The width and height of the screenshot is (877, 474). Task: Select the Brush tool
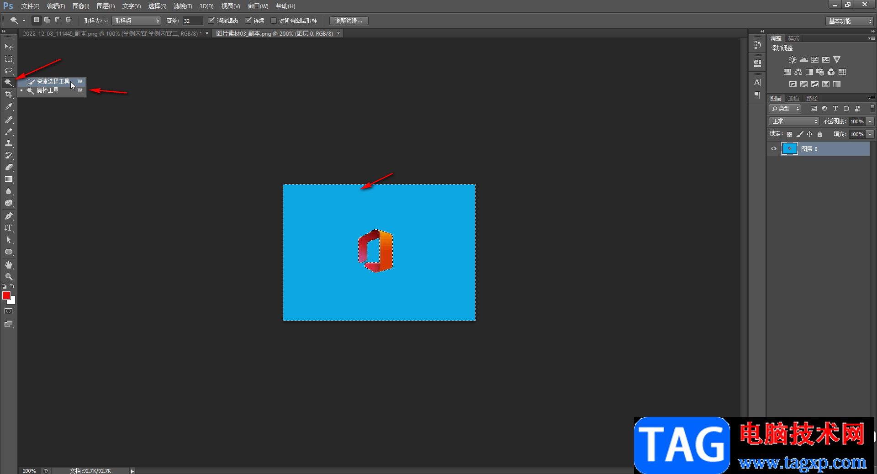click(9, 132)
